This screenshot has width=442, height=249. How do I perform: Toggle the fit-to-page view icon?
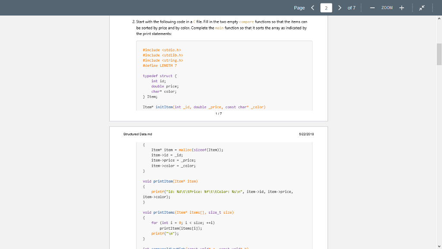(x=422, y=7)
